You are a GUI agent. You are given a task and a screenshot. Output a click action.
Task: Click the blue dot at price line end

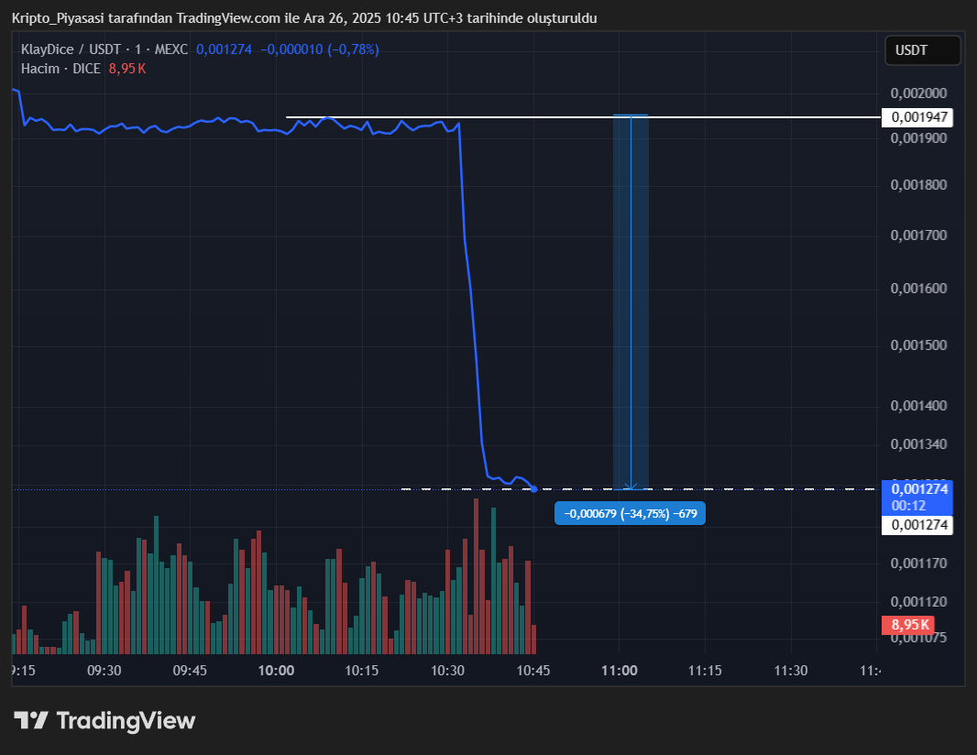534,489
